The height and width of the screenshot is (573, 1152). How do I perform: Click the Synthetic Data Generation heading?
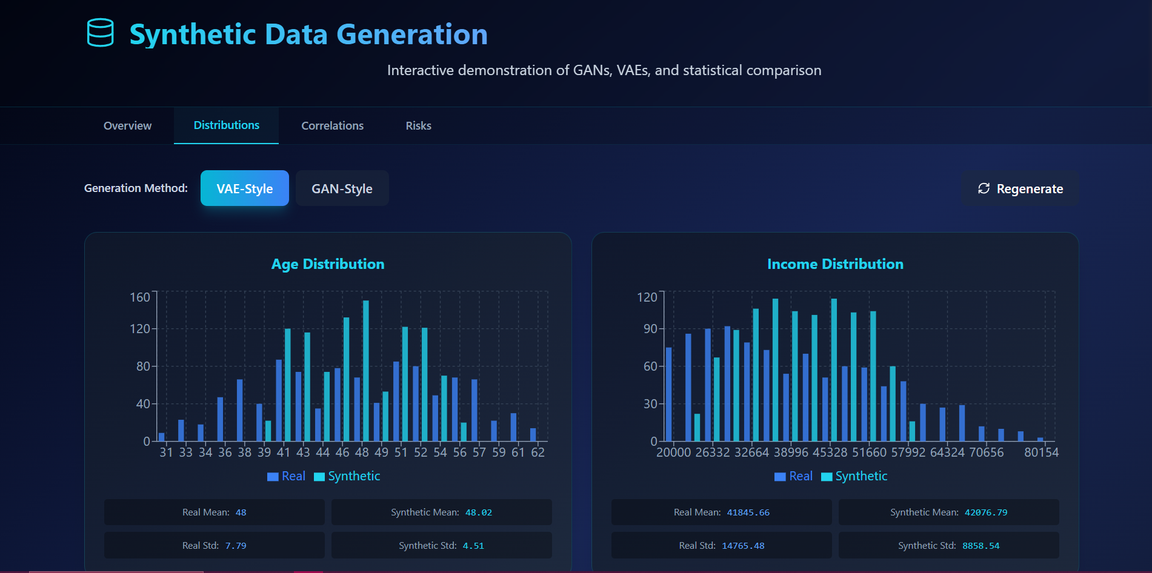(x=308, y=34)
